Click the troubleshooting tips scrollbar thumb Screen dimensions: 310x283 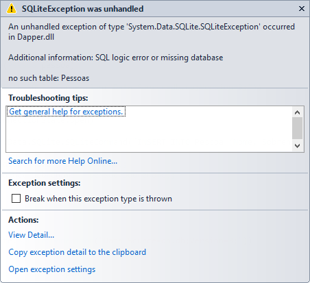pyautogui.click(x=297, y=128)
